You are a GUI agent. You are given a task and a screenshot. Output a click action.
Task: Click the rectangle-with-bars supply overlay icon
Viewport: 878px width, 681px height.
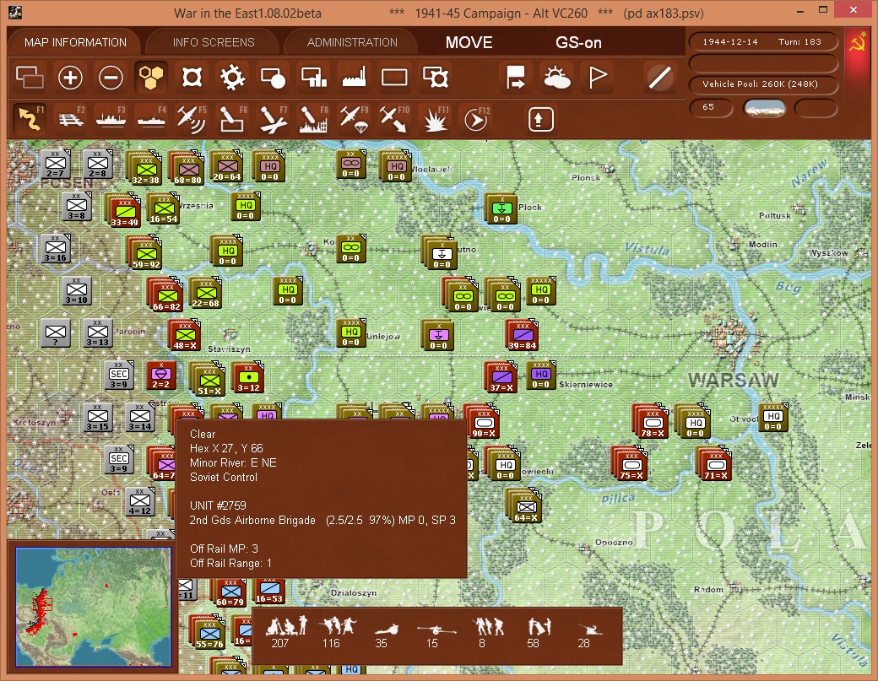coord(313,78)
